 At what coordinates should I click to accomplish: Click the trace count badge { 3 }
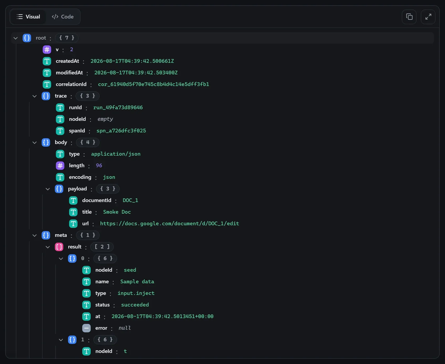click(88, 96)
